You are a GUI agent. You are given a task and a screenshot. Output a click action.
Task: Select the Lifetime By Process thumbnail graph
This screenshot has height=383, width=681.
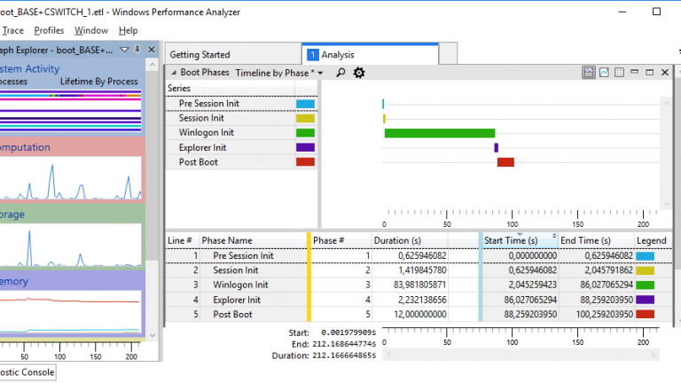pyautogui.click(x=70, y=111)
